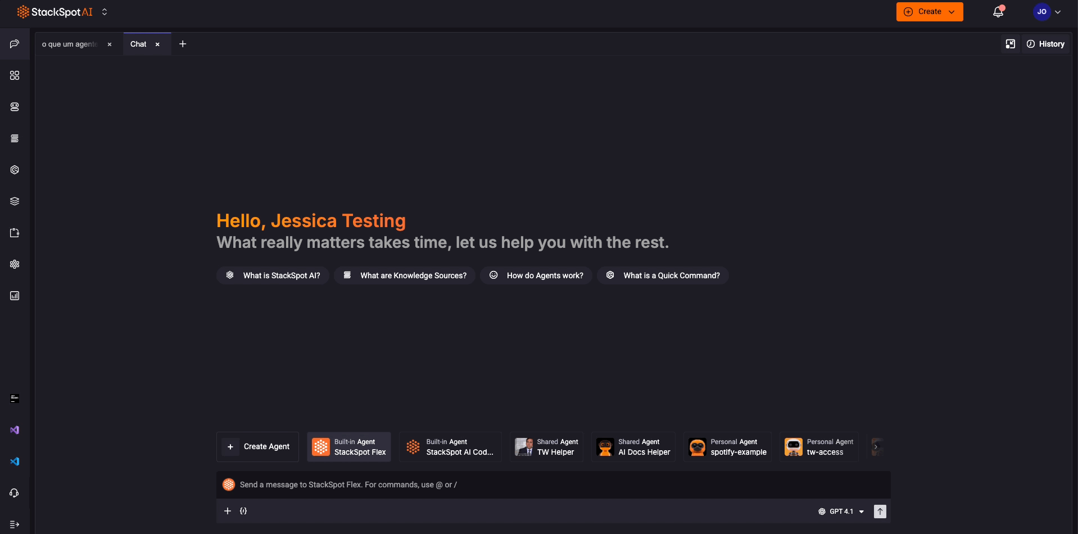
Task: Open the chat icon in sidebar
Action: 15,44
